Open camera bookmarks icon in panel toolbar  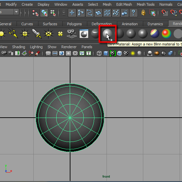click(18, 53)
